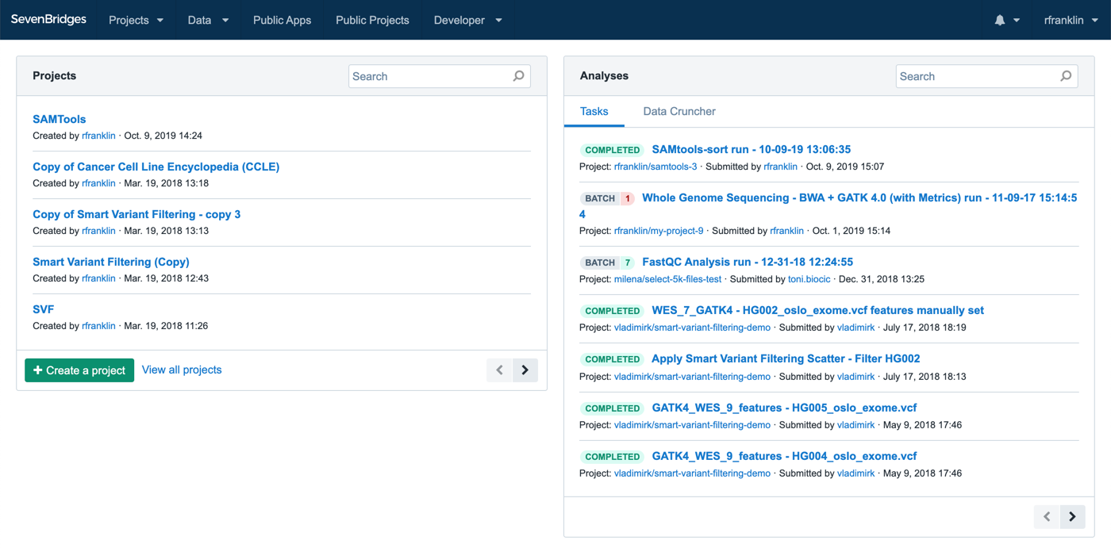Click rfranklin submitter link on Whole Genome task
This screenshot has width=1111, height=548.
pos(787,231)
